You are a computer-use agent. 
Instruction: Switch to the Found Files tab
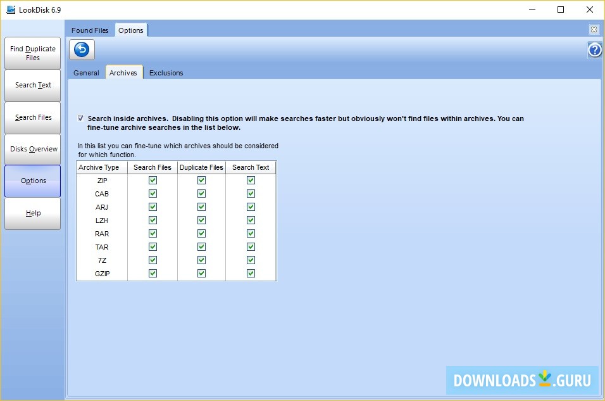(x=90, y=30)
